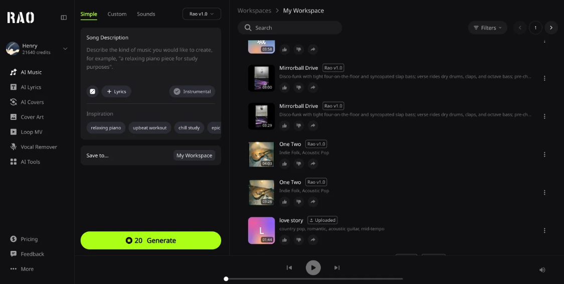This screenshot has width=564, height=284.
Task: Click the dice random-description icon
Action: pyautogui.click(x=92, y=91)
